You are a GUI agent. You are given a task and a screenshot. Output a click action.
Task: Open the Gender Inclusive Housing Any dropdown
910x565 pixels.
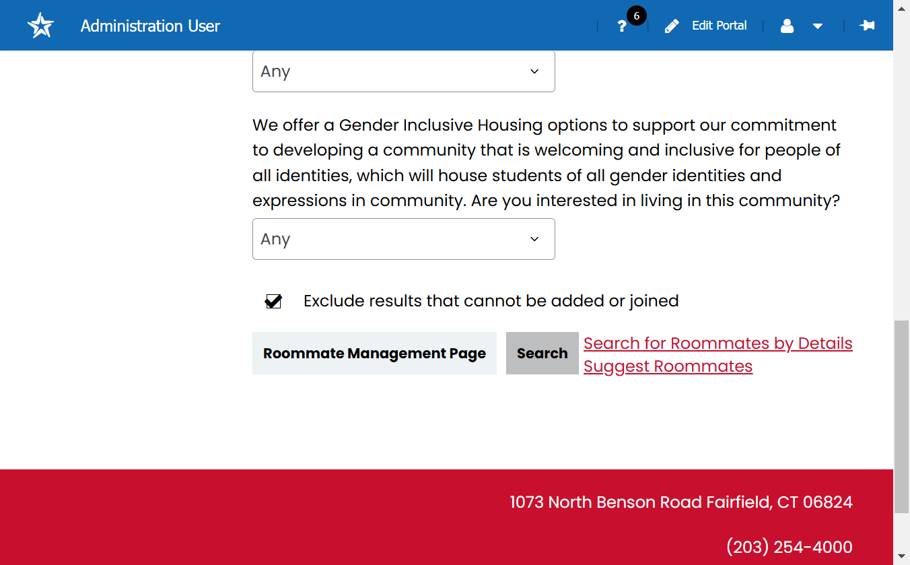point(404,239)
